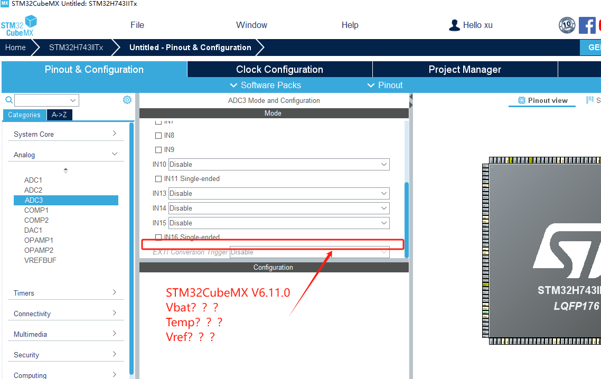Open the filter settings gear icon
The image size is (601, 379).
coord(127,99)
